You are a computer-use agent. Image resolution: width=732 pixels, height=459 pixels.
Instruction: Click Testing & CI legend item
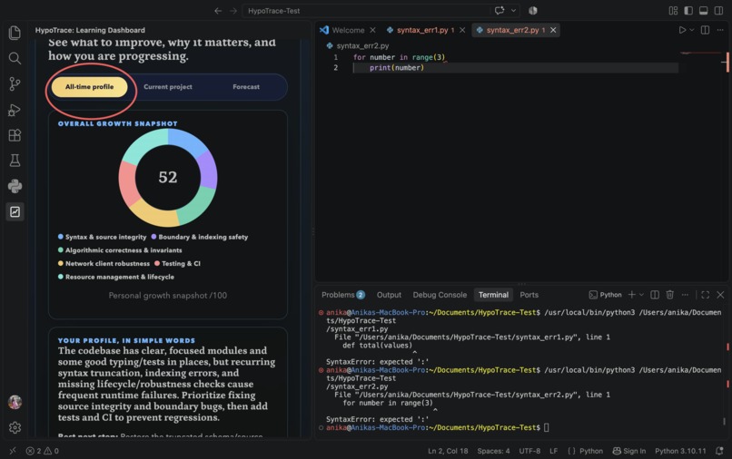tap(177, 264)
